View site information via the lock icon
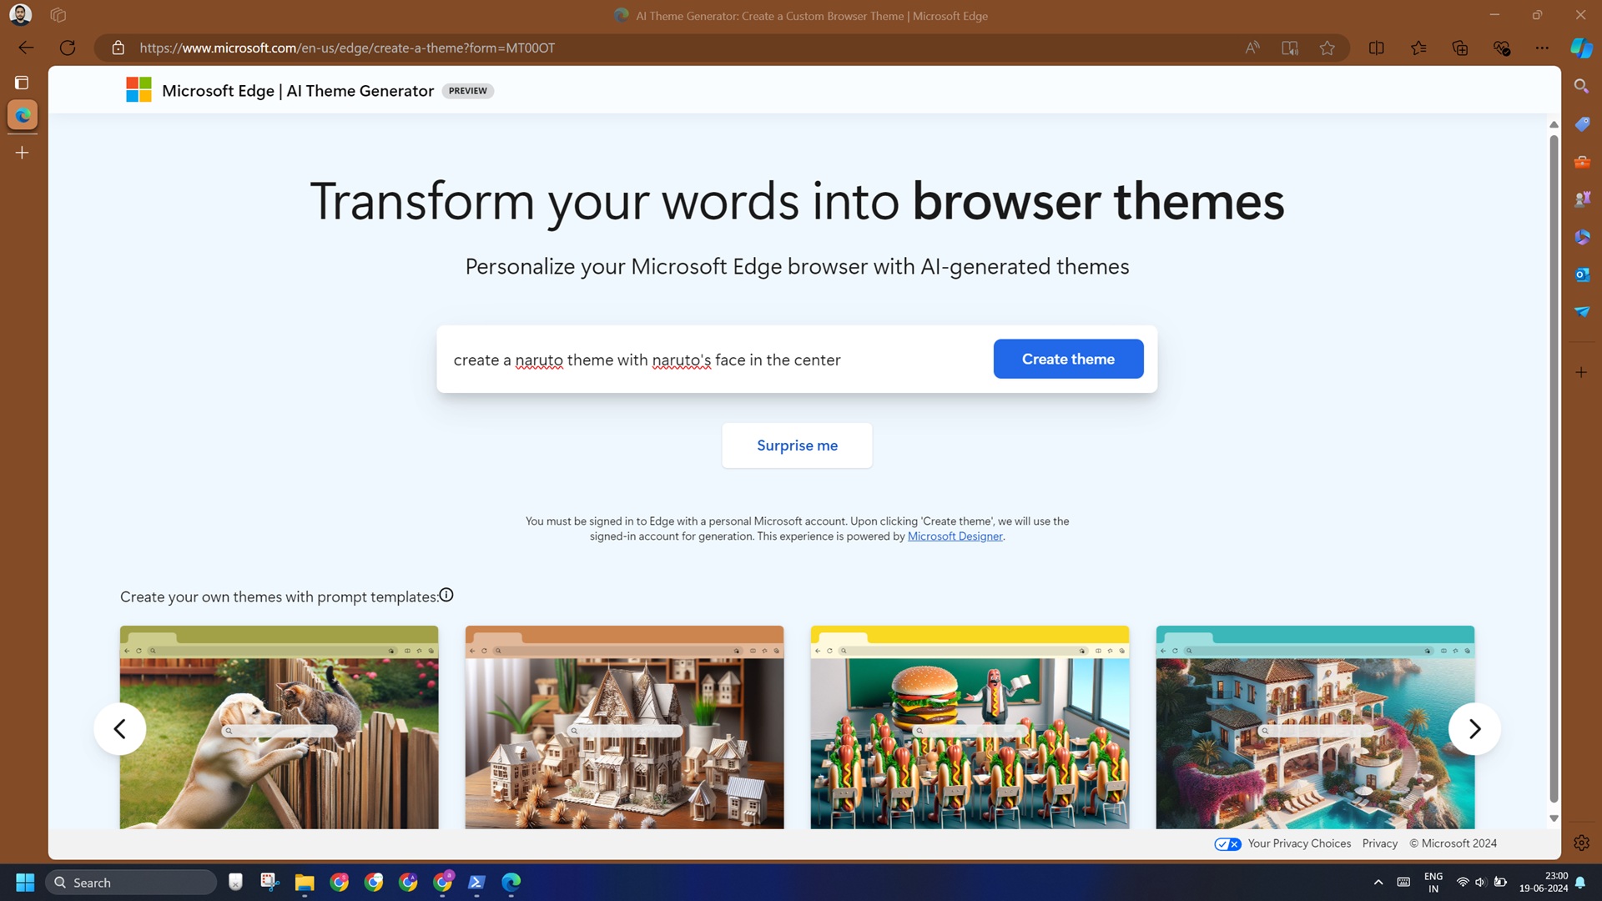 click(x=118, y=48)
